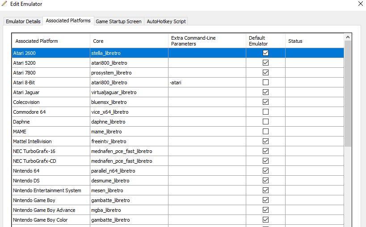Edit the parallel_n64_libretro core cell
The image size is (366, 227).
pos(129,170)
